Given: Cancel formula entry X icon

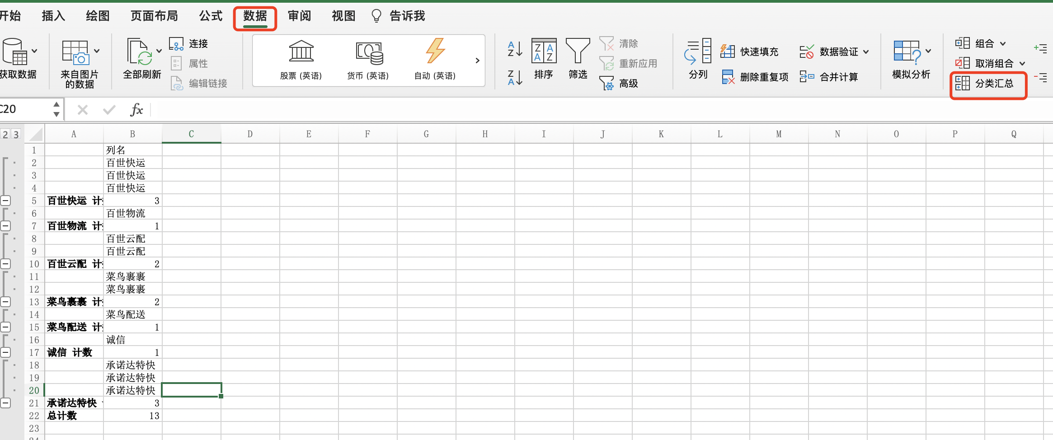Looking at the screenshot, I should point(83,110).
